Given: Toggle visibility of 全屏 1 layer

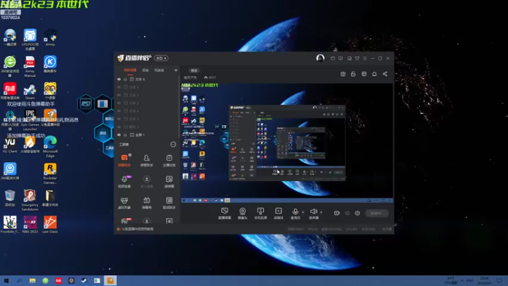Looking at the screenshot, I should [119, 135].
